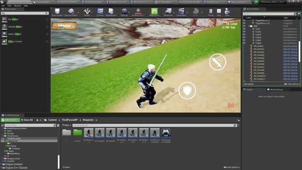This screenshot has height=170, width=302.
Task: Expand Engine Content in sources tree
Action: [2, 164]
